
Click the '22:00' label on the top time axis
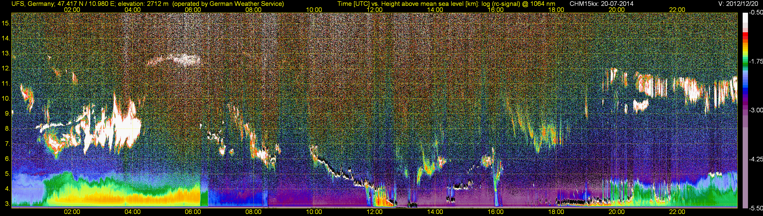[x=677, y=10]
